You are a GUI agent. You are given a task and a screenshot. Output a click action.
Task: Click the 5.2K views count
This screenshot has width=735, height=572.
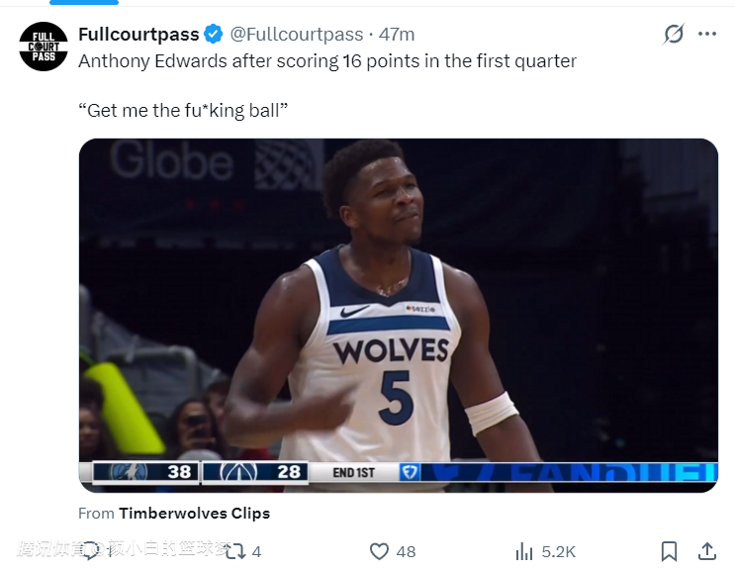[558, 551]
